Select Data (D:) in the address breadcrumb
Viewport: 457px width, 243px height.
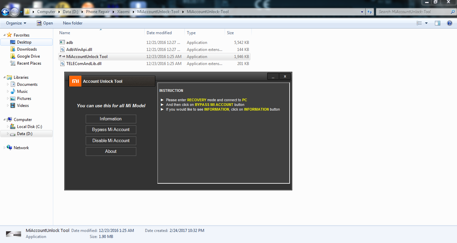70,12
